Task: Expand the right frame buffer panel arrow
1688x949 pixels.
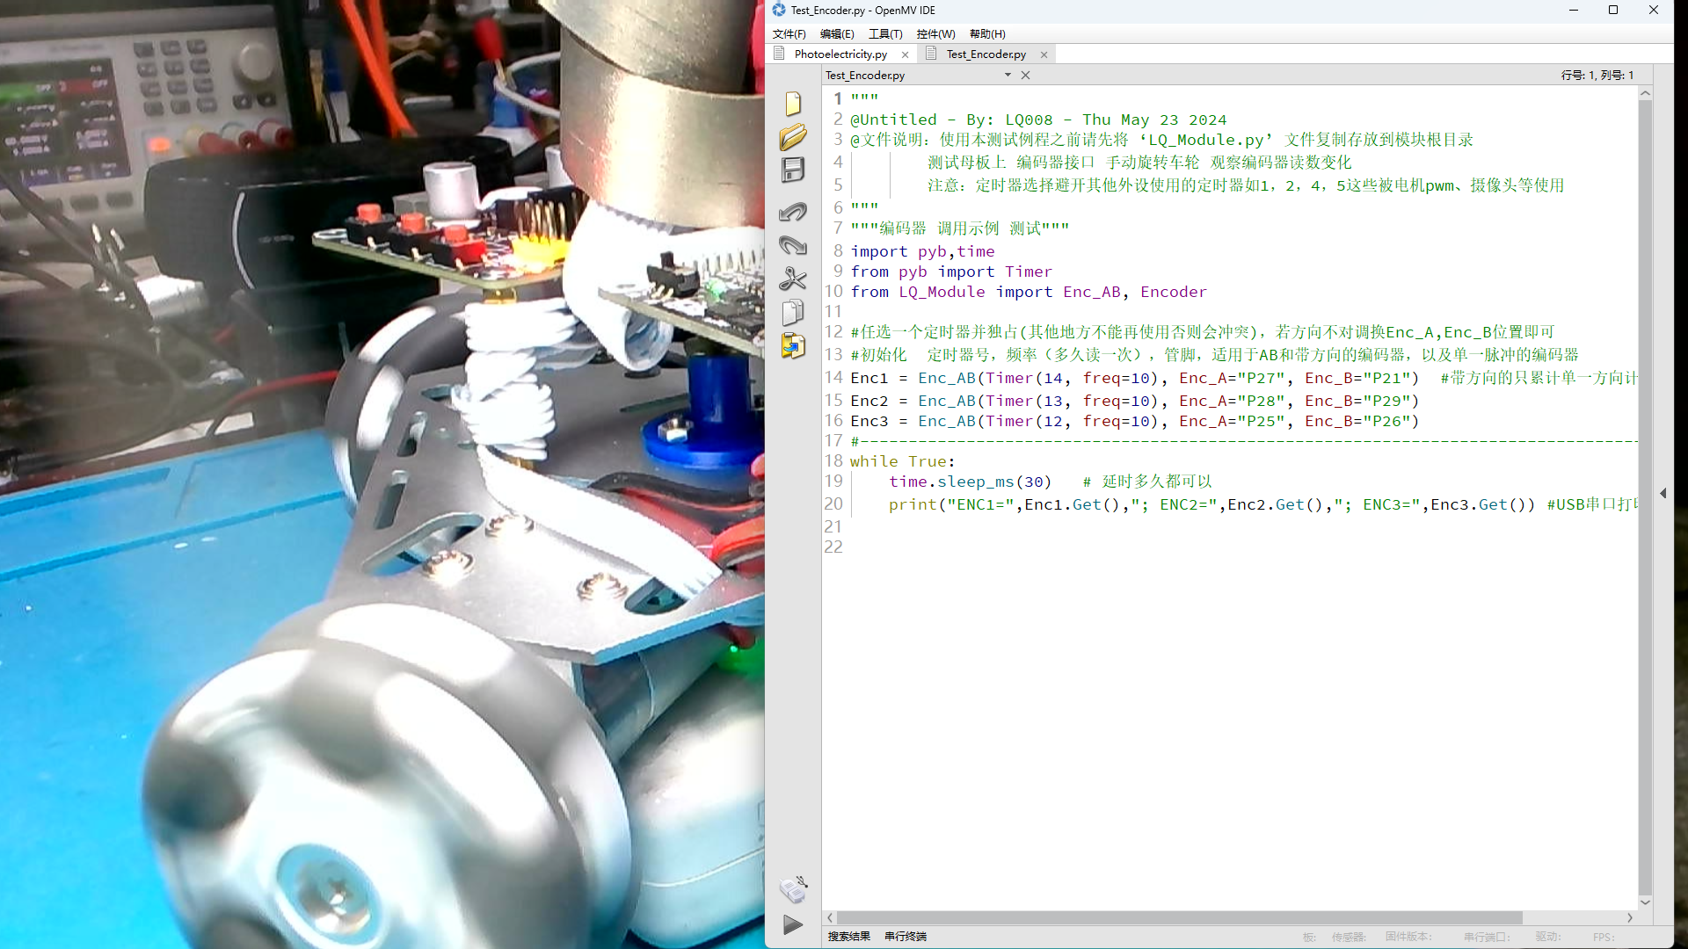Action: tap(1663, 493)
